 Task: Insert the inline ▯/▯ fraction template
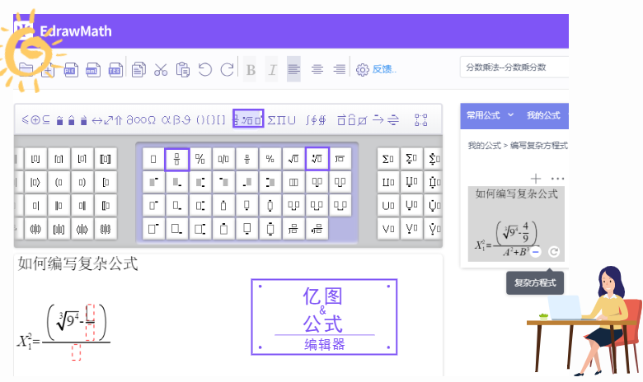[223, 159]
